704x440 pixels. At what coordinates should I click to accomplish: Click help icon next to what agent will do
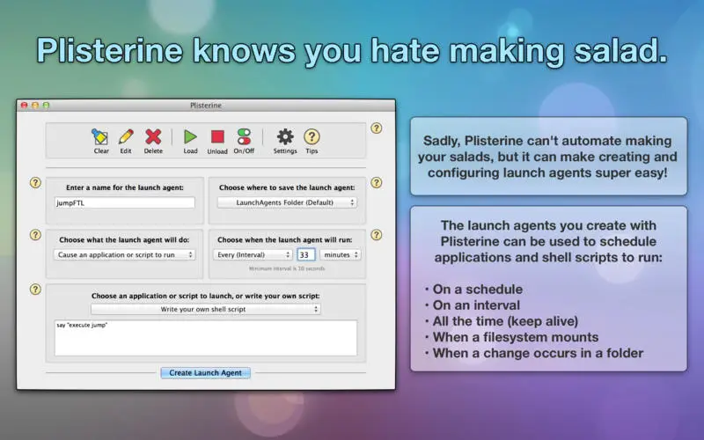[x=35, y=235]
